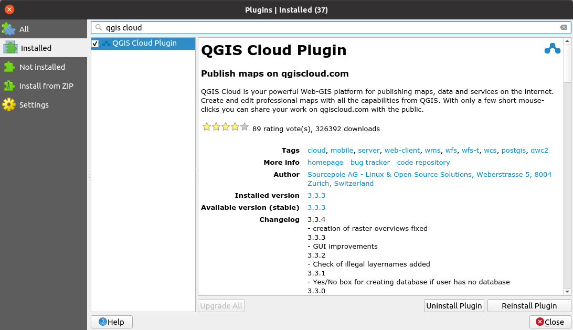
Task: Click the installed version 3.3.3 link
Action: click(x=316, y=196)
